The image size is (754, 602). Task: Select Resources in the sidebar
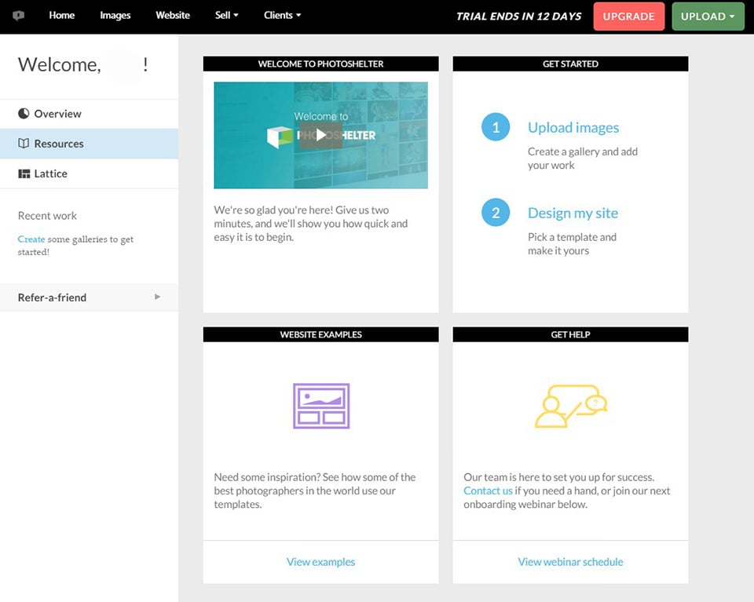89,144
